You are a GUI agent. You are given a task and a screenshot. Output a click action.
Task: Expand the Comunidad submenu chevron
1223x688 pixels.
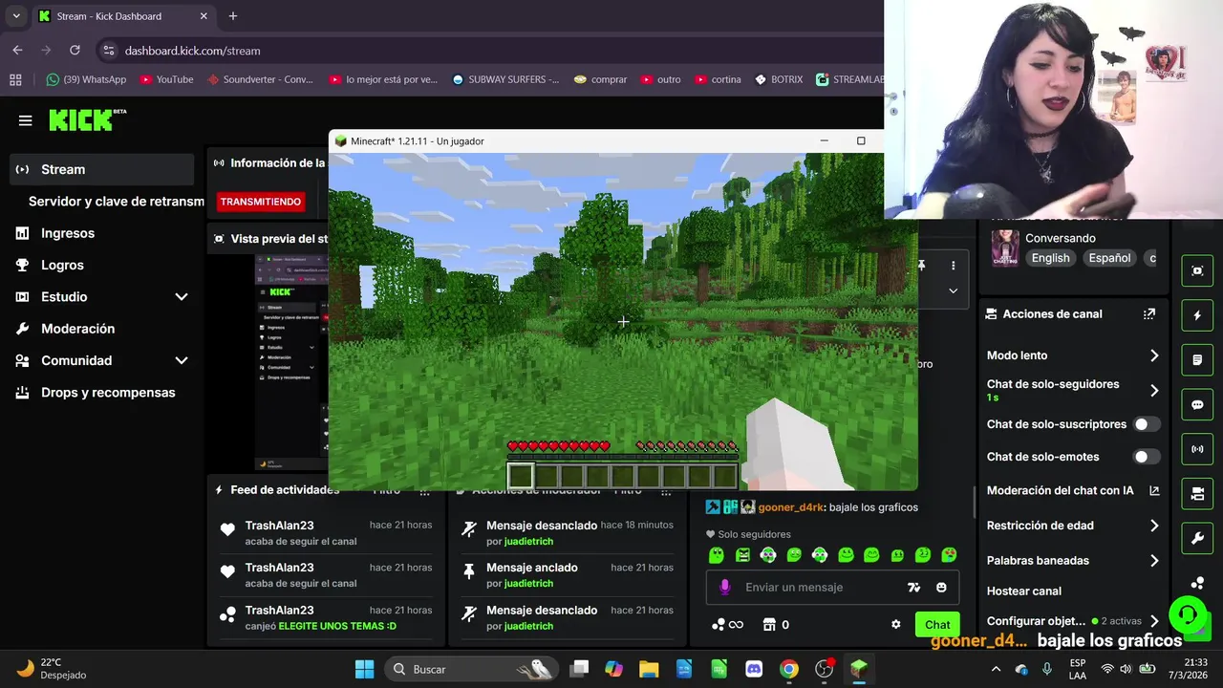182,360
